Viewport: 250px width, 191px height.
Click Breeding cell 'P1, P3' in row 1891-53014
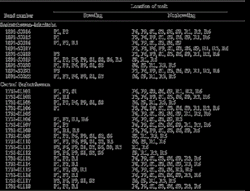pos(61,32)
